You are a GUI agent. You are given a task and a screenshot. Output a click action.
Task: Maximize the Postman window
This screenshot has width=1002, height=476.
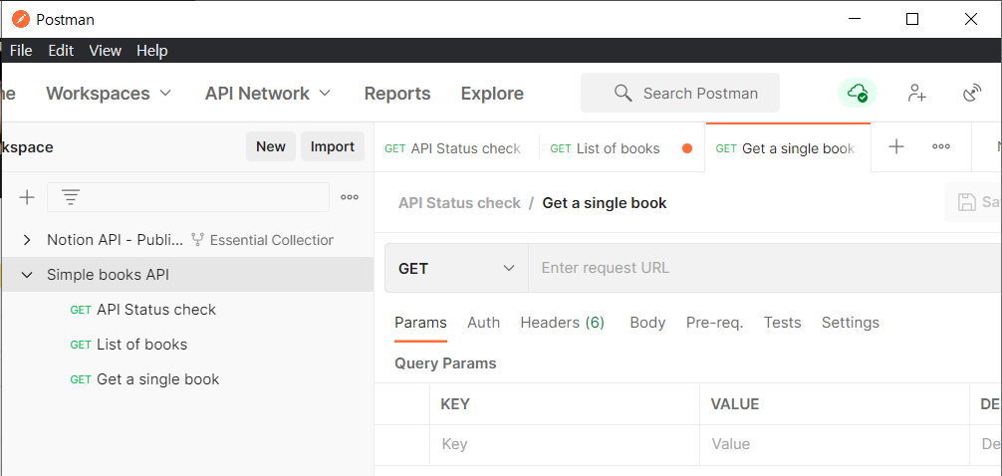pyautogui.click(x=912, y=19)
